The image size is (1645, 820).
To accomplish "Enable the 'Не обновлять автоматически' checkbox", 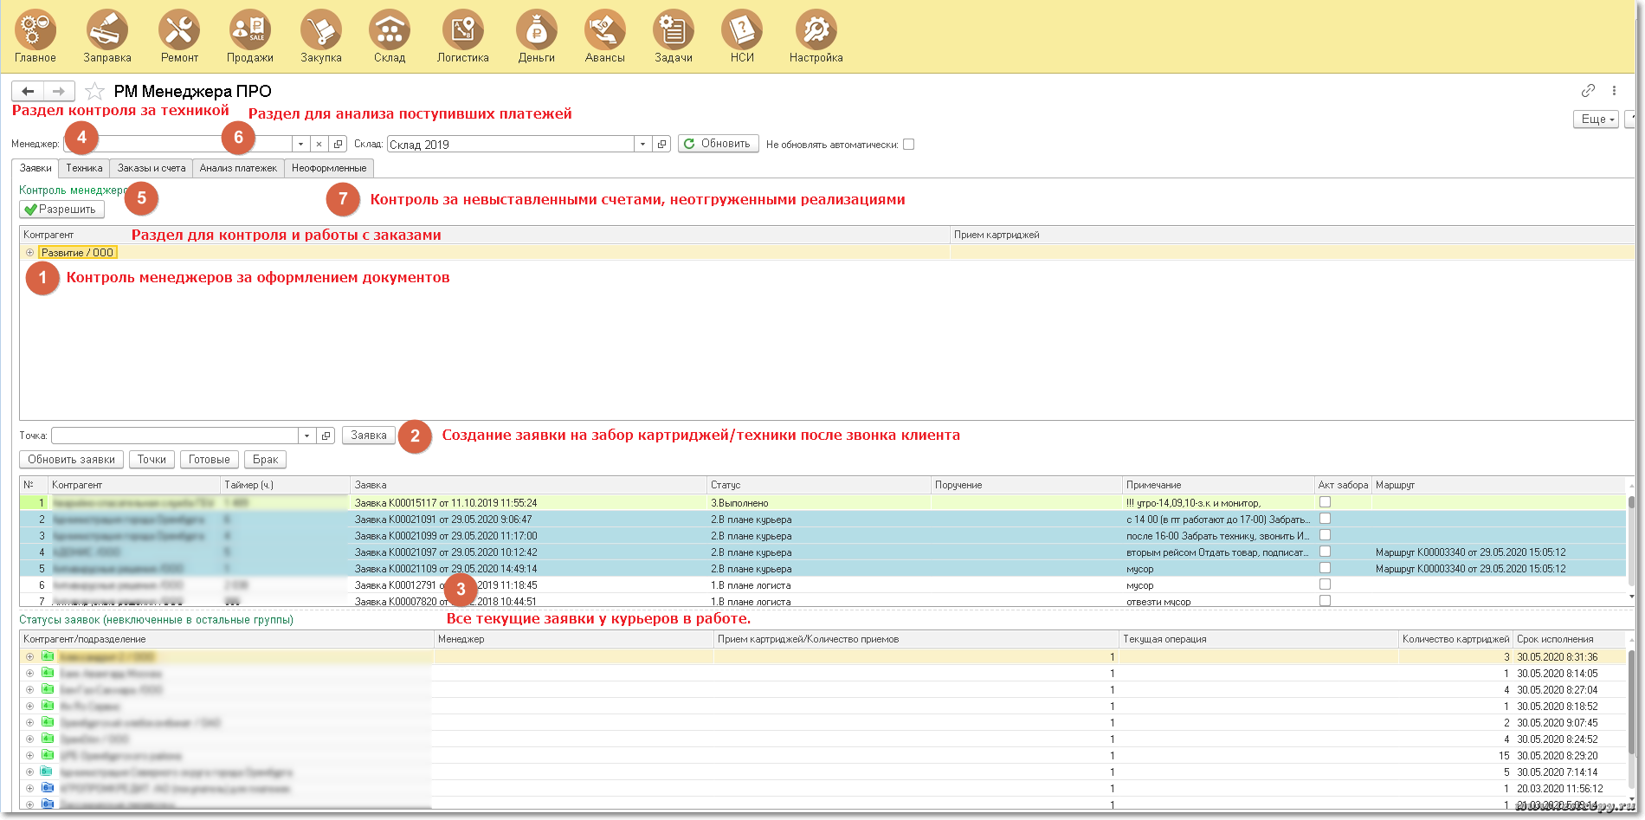I will pyautogui.click(x=908, y=145).
